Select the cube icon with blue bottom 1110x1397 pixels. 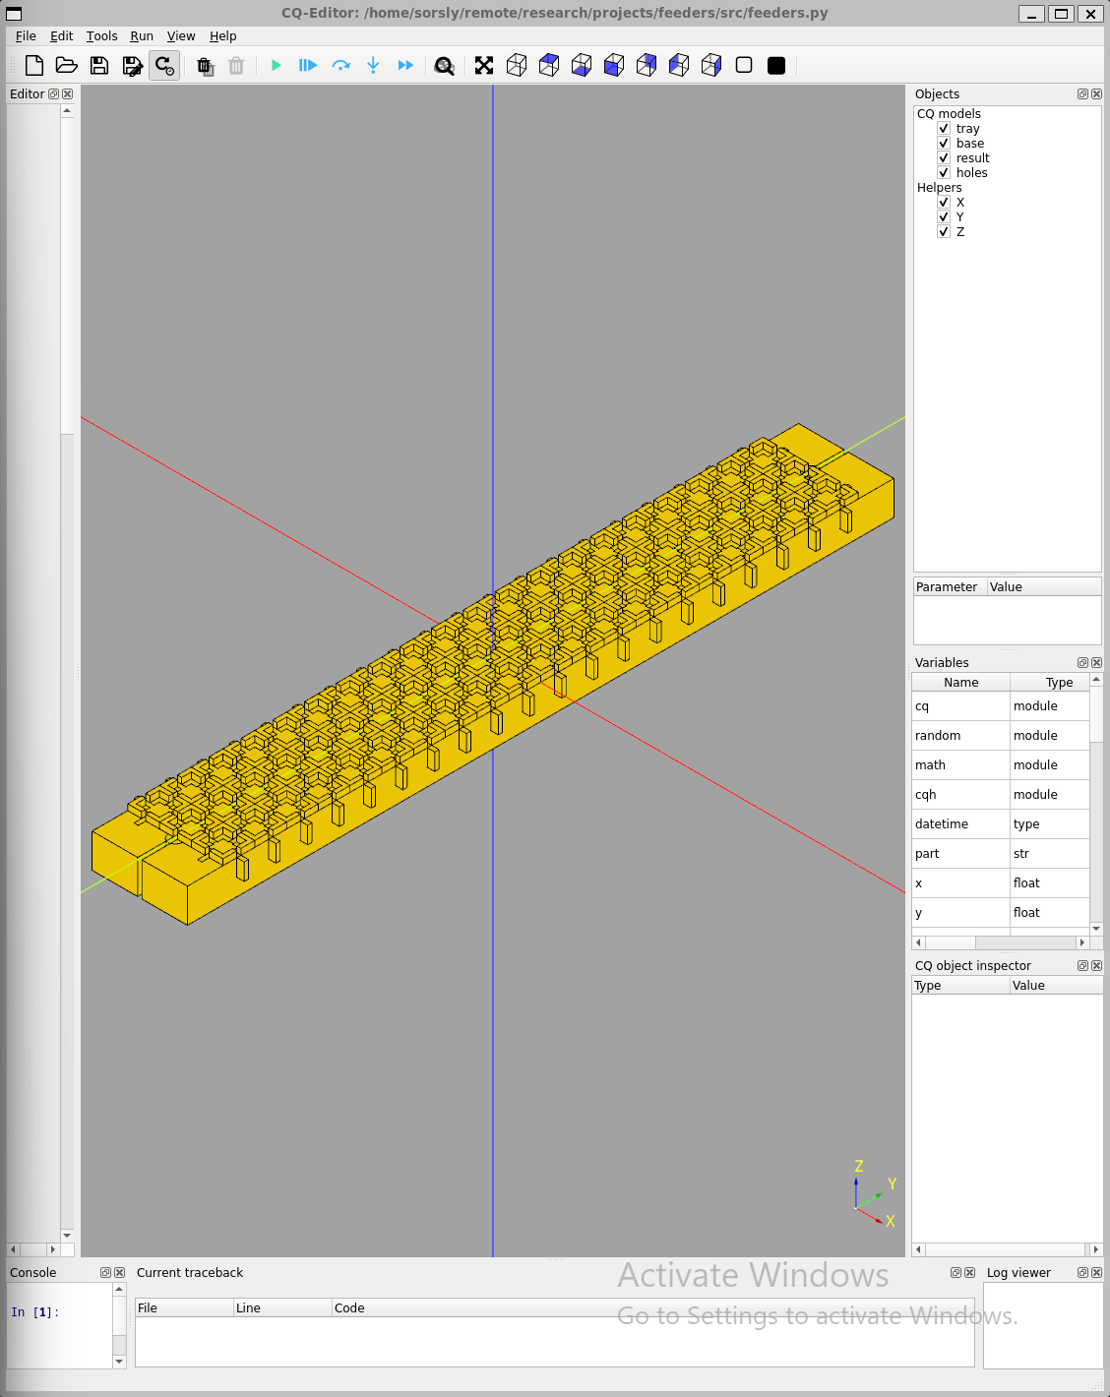pyautogui.click(x=582, y=66)
